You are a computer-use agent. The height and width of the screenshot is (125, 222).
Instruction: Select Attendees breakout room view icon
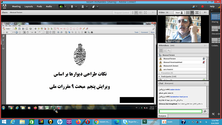point(165,50)
